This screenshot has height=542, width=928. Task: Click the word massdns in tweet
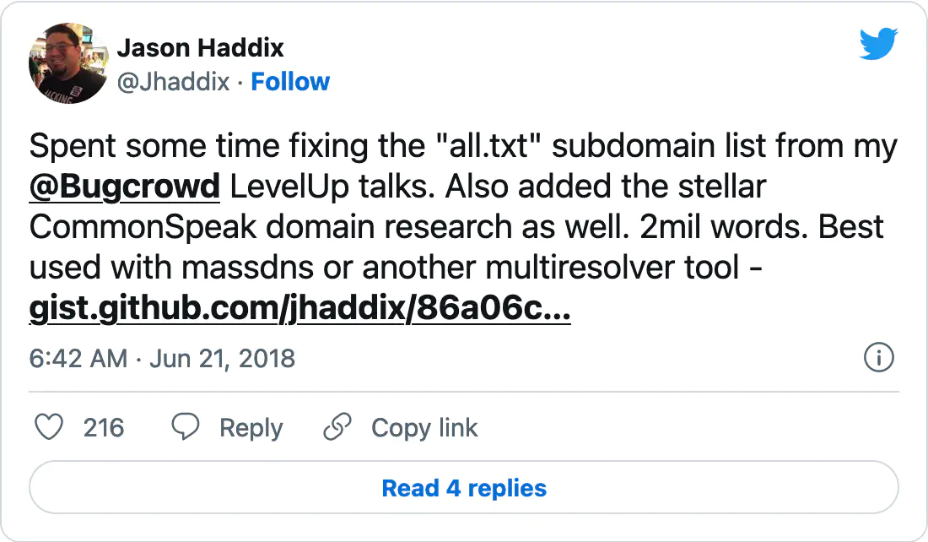pyautogui.click(x=247, y=267)
